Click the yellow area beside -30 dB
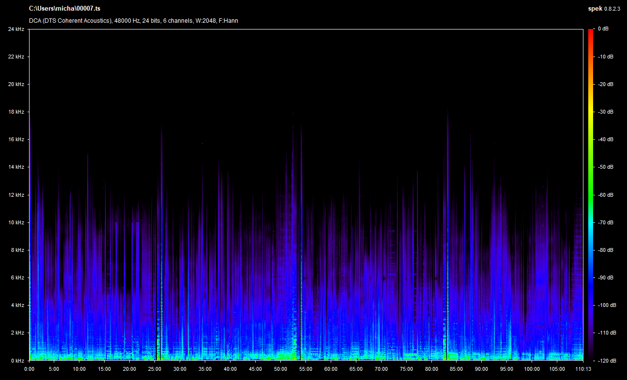The width and height of the screenshot is (627, 380). point(591,112)
